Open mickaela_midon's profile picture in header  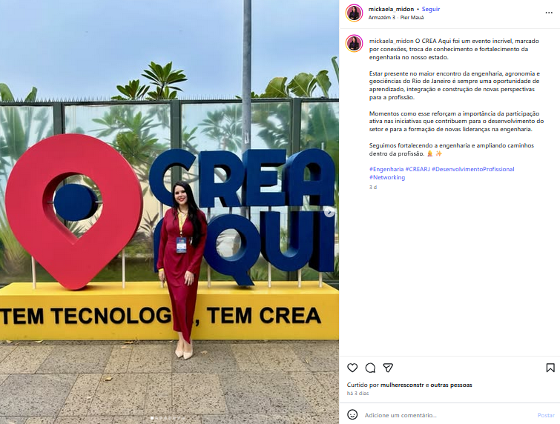[x=355, y=13]
